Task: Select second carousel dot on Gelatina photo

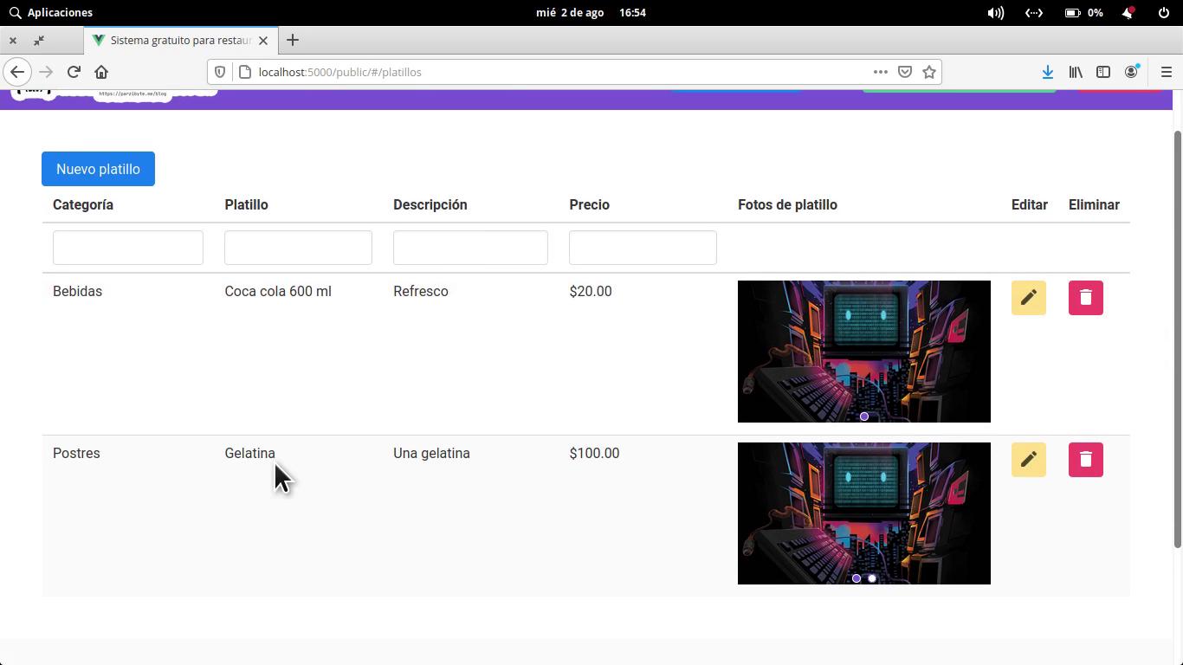Action: tap(872, 578)
